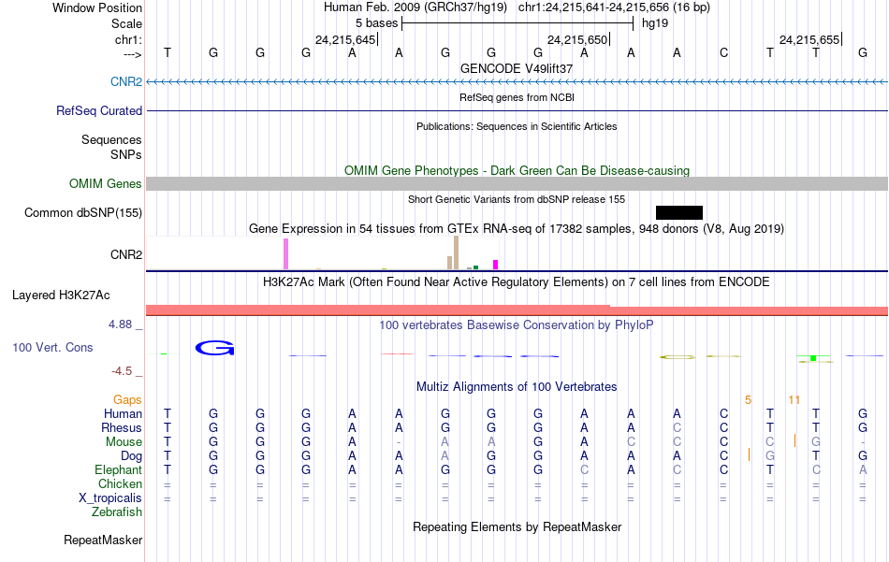Viewport: 889px width, 562px height.
Task: Open the OMIM Genes track label
Action: [x=105, y=183]
